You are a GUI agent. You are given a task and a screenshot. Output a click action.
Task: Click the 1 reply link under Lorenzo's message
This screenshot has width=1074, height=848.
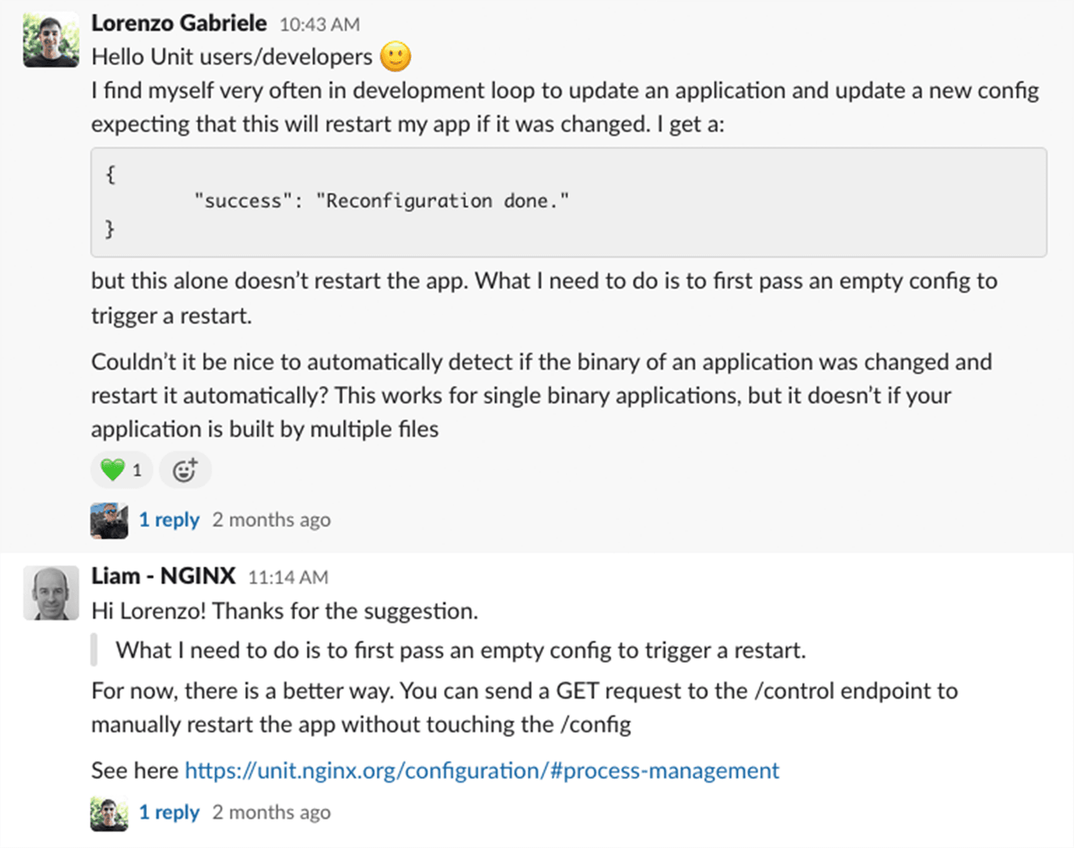169,519
